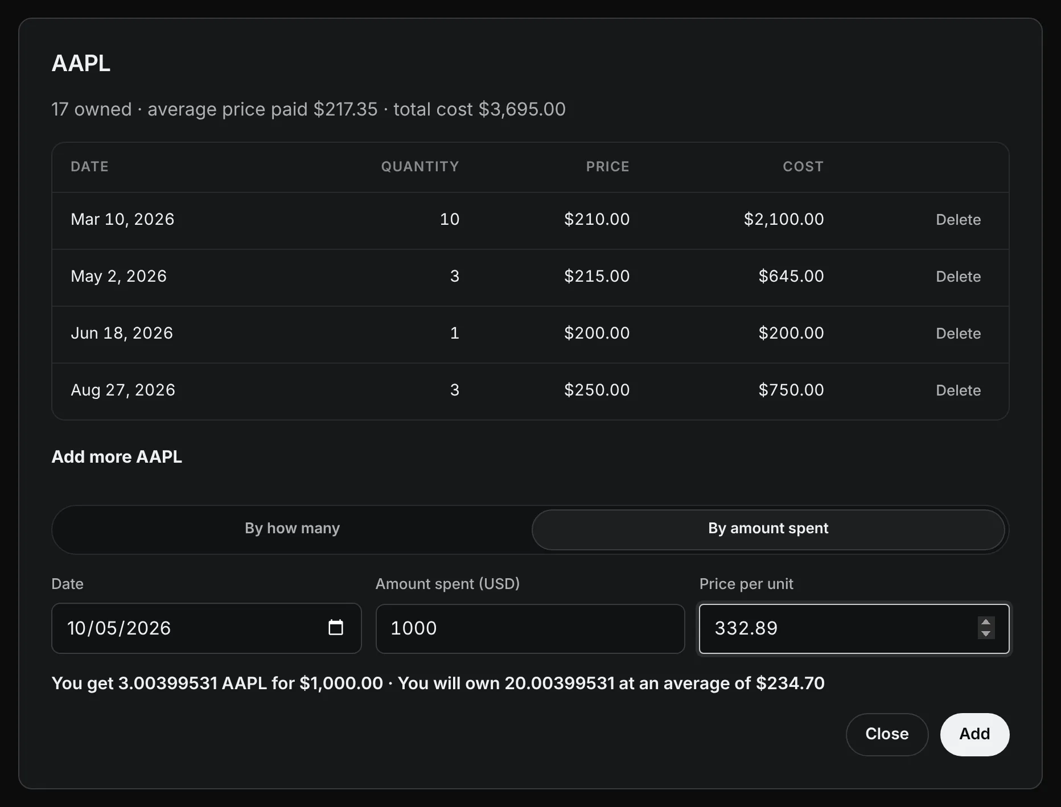Image resolution: width=1061 pixels, height=807 pixels.
Task: Select the Aug 27, 2026 date cell
Action: [123, 390]
